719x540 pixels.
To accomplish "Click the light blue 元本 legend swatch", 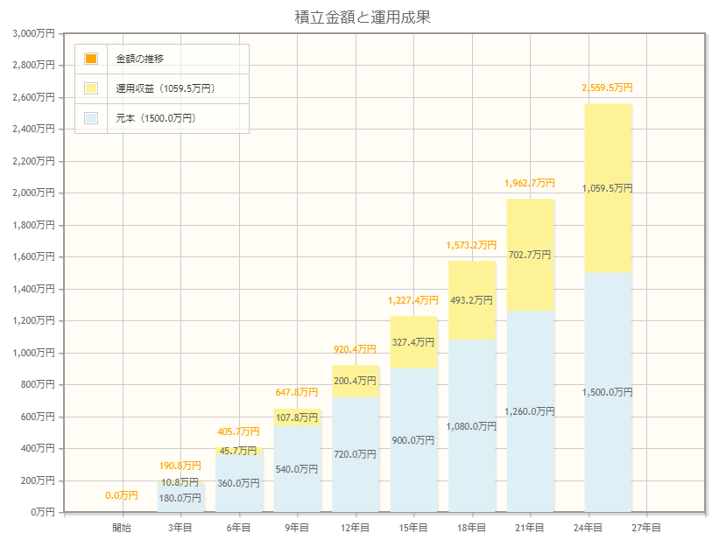I will [91, 117].
